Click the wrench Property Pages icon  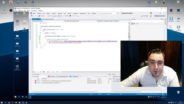[x=137, y=24]
